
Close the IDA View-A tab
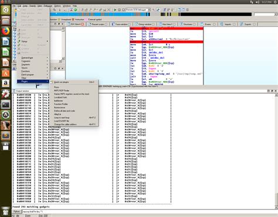(x=83, y=24)
